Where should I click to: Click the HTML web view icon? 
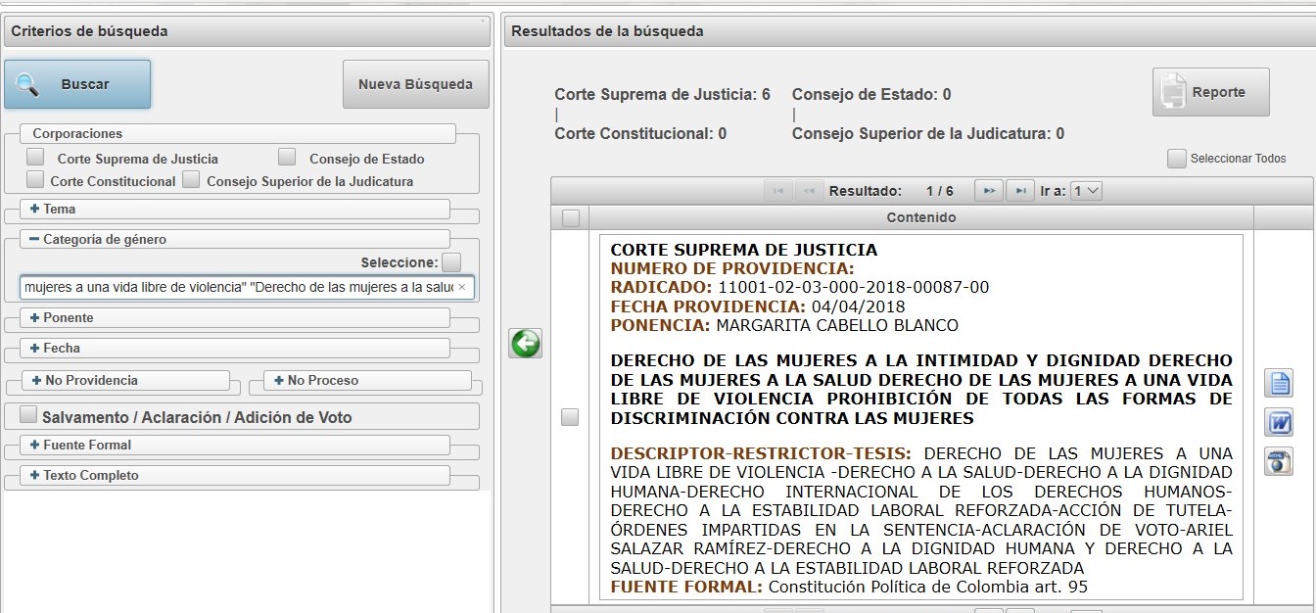coord(1279,461)
